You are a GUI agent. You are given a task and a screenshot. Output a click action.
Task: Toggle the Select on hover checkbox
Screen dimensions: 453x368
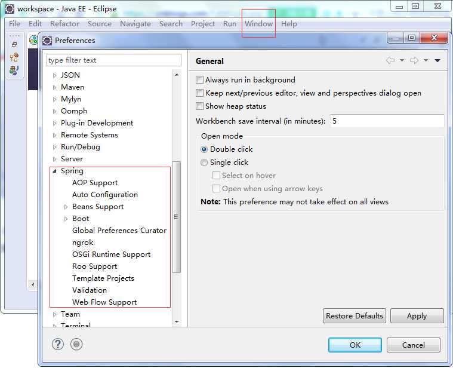(216, 176)
